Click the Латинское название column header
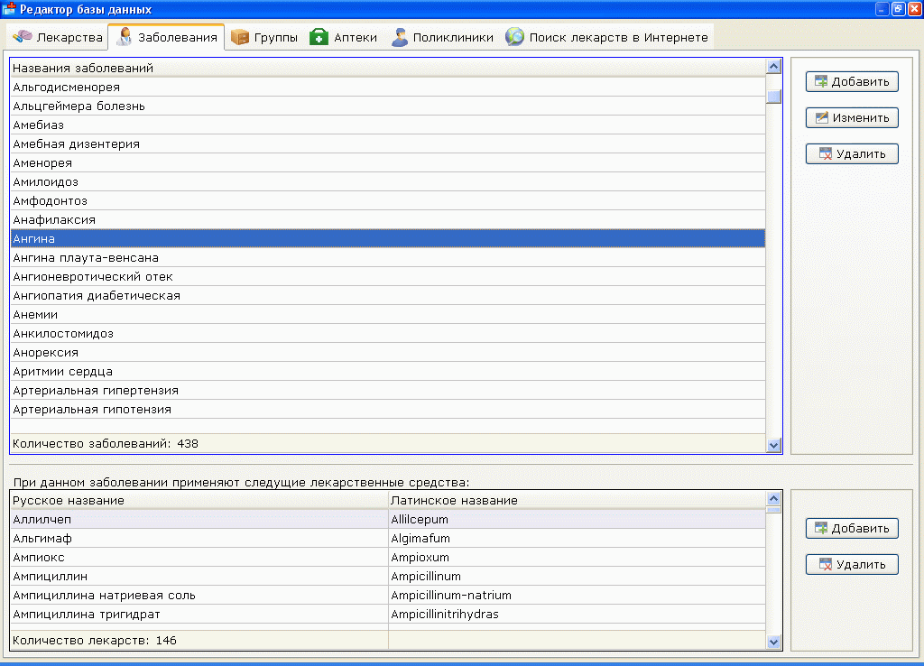The image size is (924, 666). (x=577, y=500)
